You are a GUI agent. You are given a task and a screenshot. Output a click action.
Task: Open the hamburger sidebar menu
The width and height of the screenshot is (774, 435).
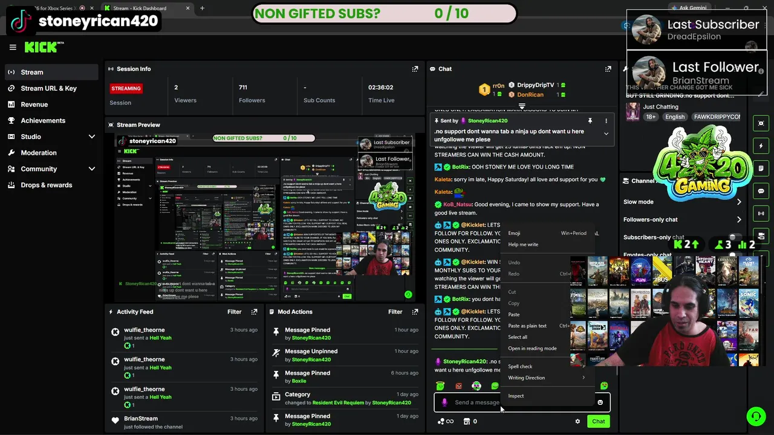pyautogui.click(x=13, y=47)
